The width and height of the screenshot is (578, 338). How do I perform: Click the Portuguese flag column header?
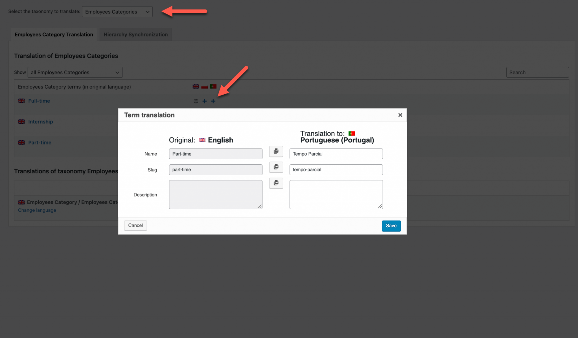click(x=213, y=86)
